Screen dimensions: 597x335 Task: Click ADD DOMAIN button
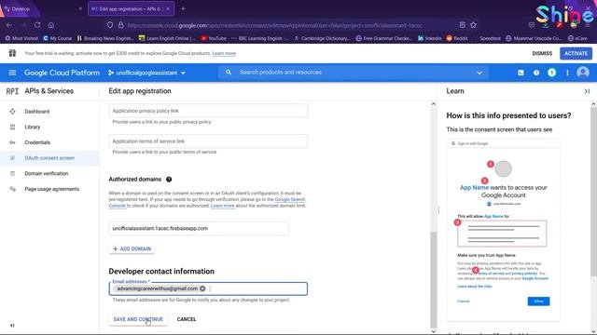coord(132,248)
